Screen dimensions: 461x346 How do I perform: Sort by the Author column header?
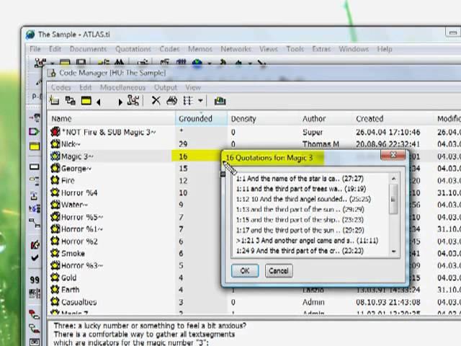click(326, 118)
